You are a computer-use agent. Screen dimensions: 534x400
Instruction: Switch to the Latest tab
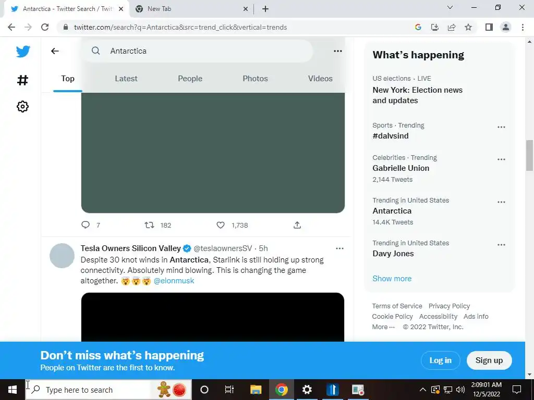pyautogui.click(x=126, y=79)
